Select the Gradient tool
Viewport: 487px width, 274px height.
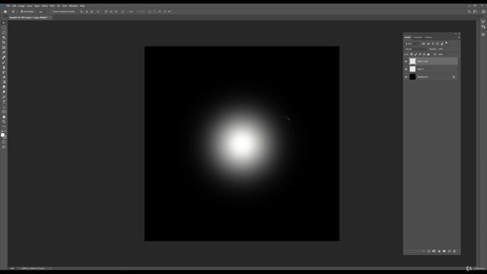4,82
